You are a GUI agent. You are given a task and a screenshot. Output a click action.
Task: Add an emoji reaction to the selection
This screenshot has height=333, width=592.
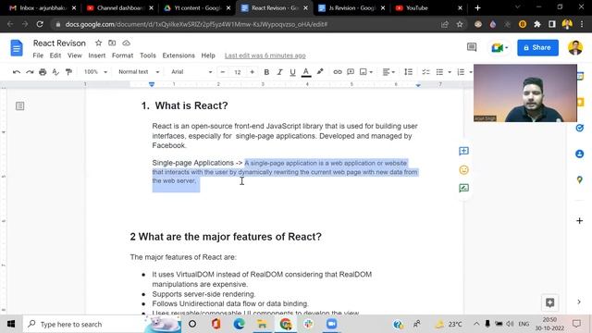(463, 170)
